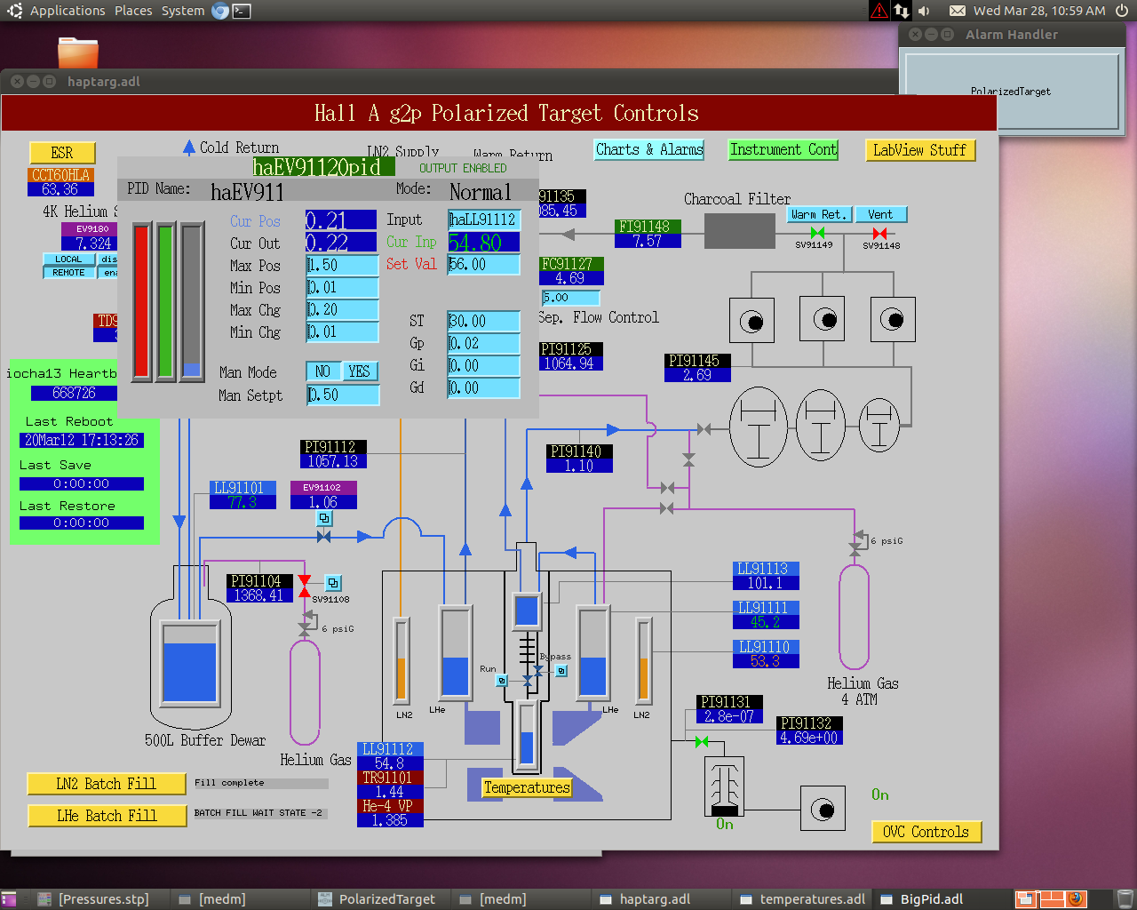This screenshot has height=910, width=1137.
Task: Click the trash icon in bottom panel
Action: point(1125,899)
